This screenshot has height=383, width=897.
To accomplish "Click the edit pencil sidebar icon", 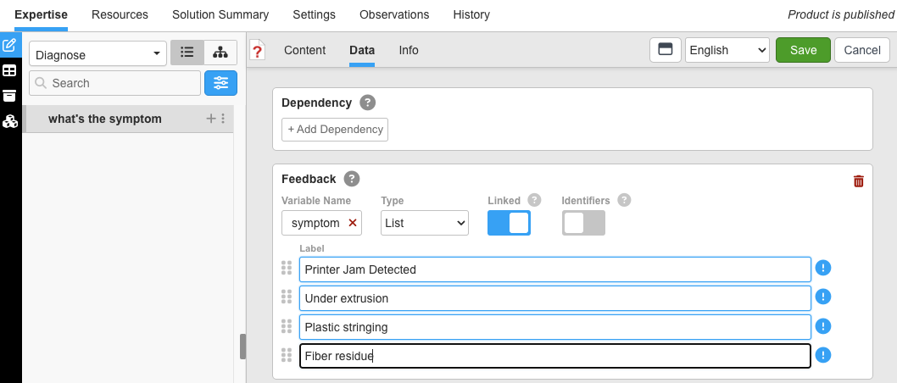I will coord(10,45).
